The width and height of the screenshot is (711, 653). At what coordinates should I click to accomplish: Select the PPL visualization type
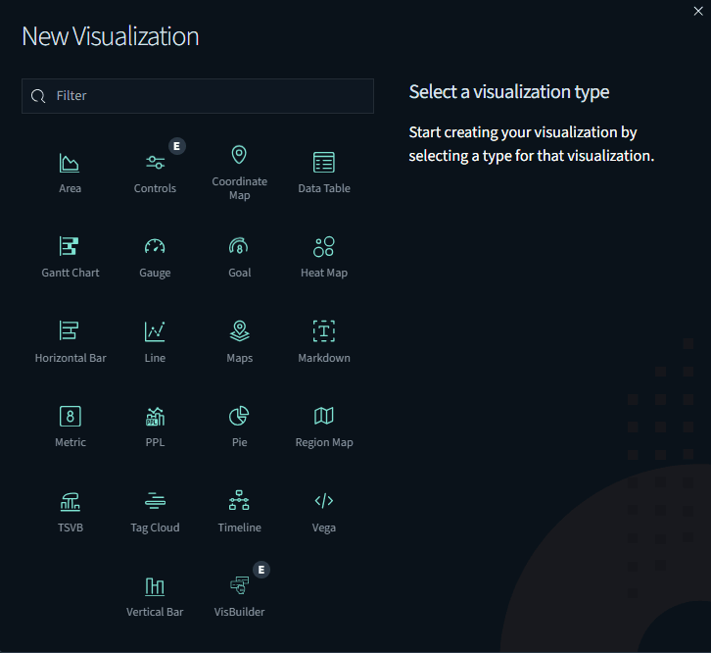point(155,427)
